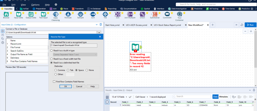The image size is (257, 111).
Task: Choose Comma delimiter option
Action: (56, 70)
